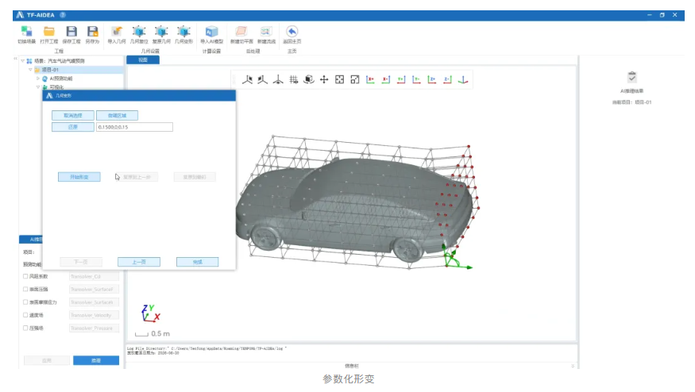Click the 导入AI模型 icon
Viewport: 695px width, 392px height.
pyautogui.click(x=211, y=32)
